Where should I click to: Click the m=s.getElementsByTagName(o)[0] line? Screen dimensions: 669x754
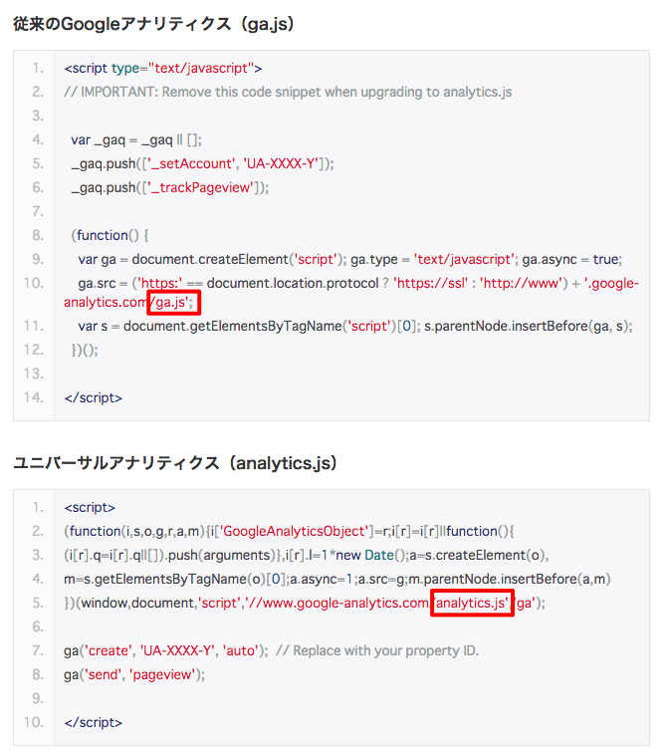337,579
